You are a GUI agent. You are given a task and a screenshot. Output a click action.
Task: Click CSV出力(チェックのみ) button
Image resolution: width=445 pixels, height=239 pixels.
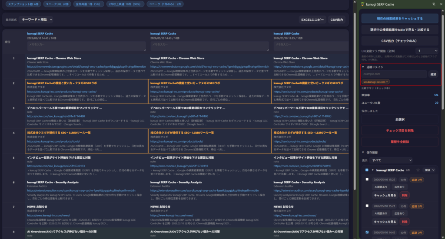[400, 41]
